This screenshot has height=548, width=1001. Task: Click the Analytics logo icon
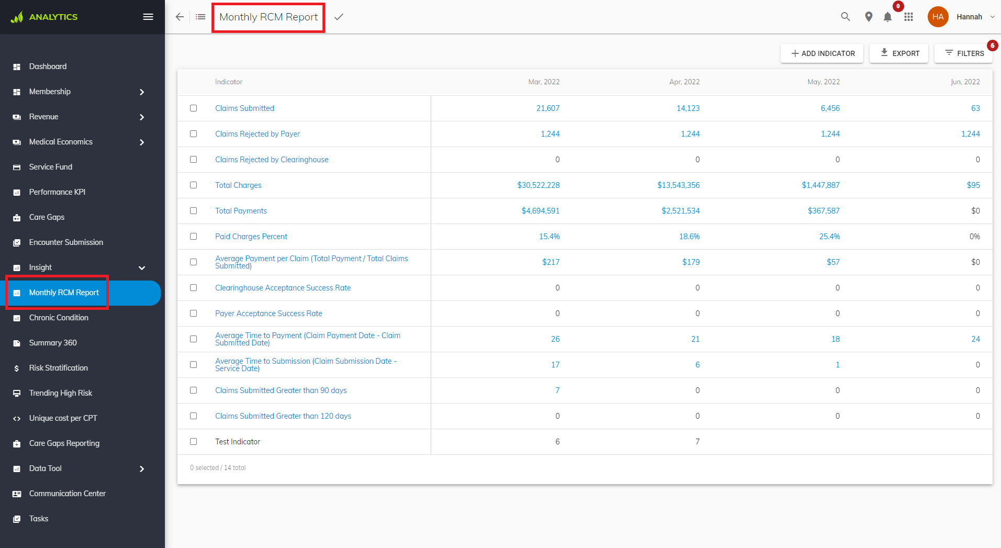17,17
